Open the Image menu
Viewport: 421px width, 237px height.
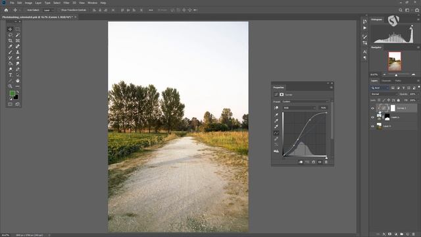pyautogui.click(x=28, y=3)
